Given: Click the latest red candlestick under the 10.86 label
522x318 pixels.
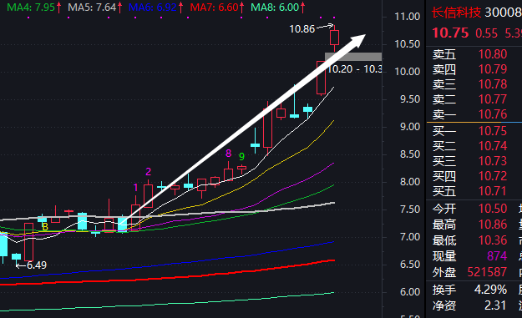Looking at the screenshot, I should pyautogui.click(x=335, y=38).
